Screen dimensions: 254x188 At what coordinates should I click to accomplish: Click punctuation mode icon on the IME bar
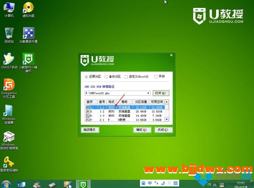click(156, 183)
